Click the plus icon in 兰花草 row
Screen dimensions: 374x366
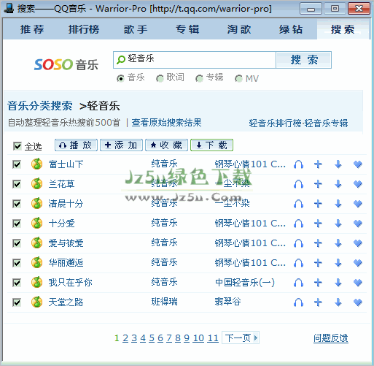click(x=318, y=184)
